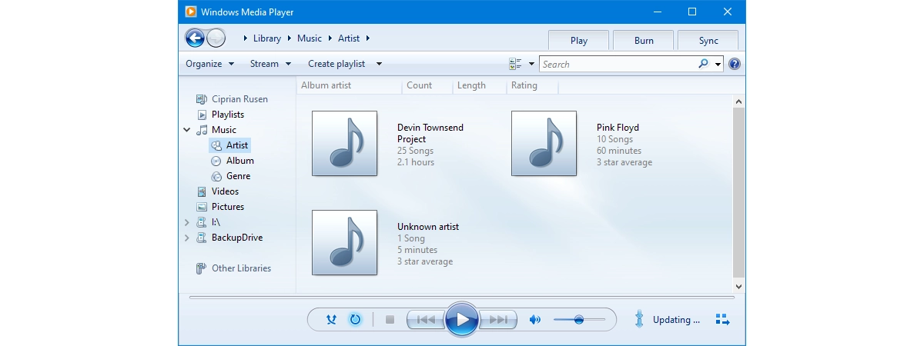Click the vertical scrollbar up arrow
This screenshot has height=346, width=924.
(739, 101)
